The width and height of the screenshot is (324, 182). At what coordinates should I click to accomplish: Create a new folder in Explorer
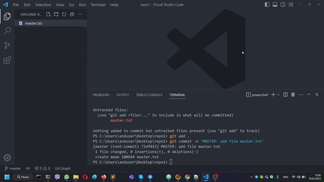(56, 14)
